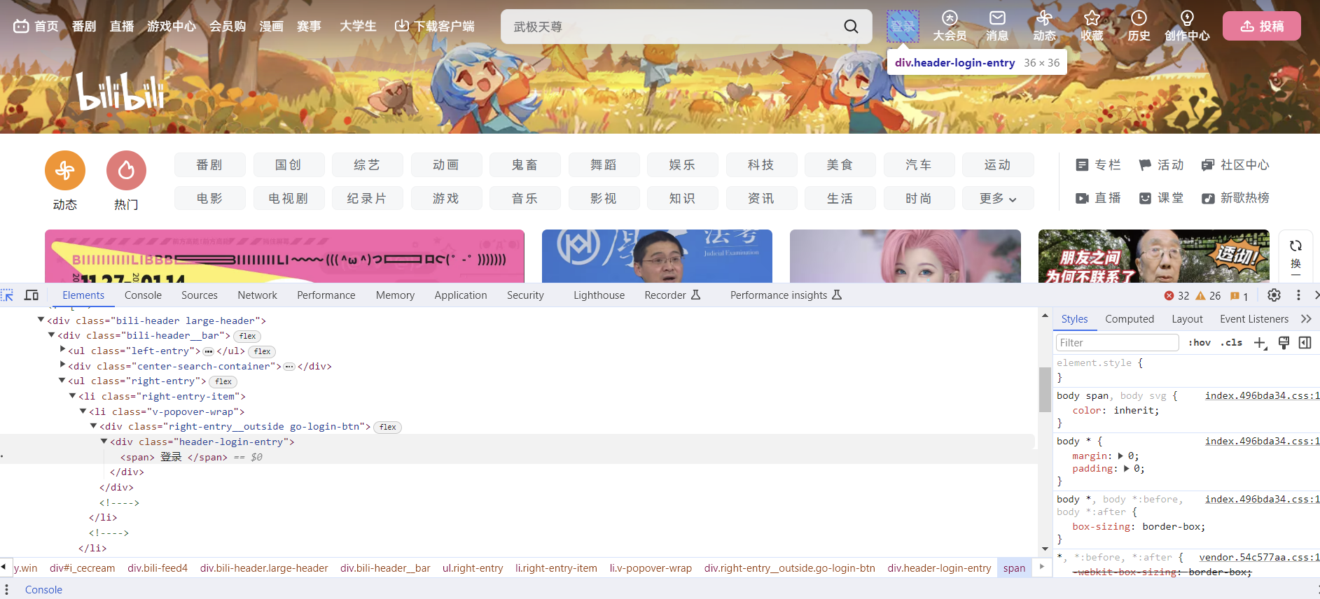
Task: Open DevTools three-dot customize menu
Action: tap(1298, 295)
